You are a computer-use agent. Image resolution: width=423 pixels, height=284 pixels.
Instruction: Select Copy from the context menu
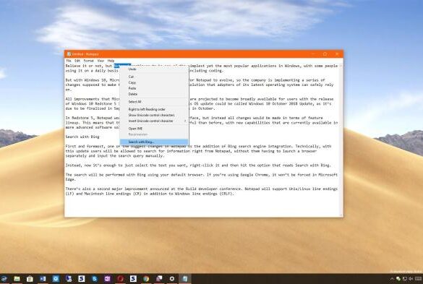(x=154, y=82)
